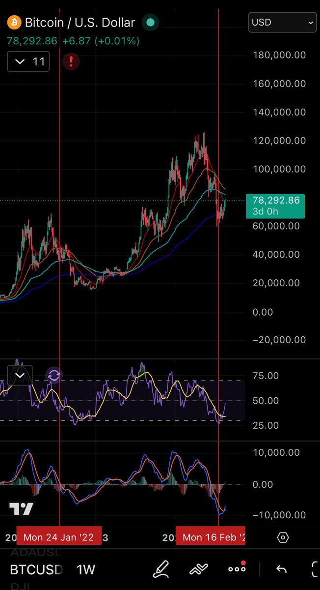
Task: Open the USD currency dropdown
Action: click(282, 22)
